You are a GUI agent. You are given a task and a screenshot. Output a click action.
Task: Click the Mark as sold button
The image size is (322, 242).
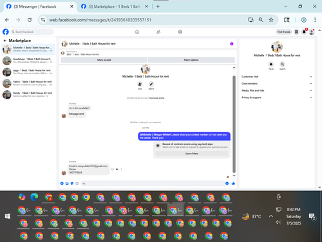pos(104,60)
